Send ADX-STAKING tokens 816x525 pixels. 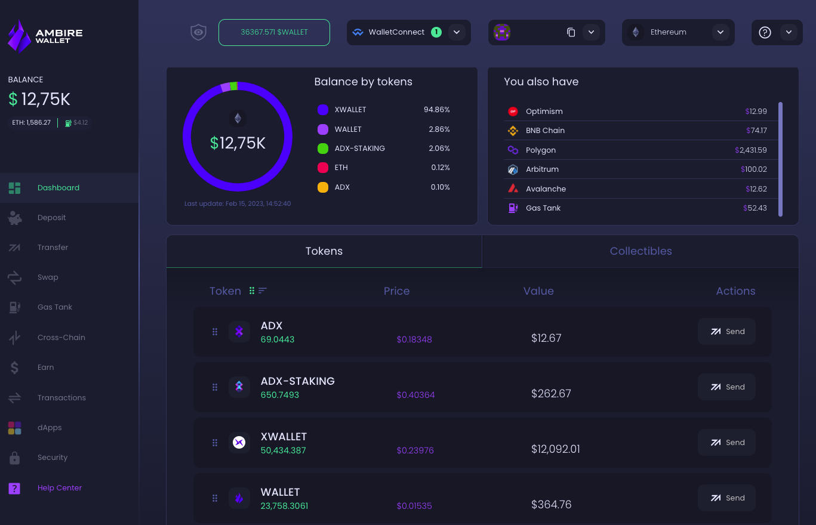(726, 387)
